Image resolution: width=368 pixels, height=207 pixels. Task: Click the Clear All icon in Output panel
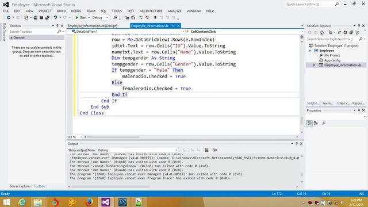(x=206, y=150)
